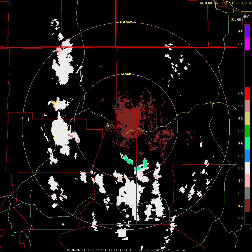Screen dimensions: 252x252
Task: Select the gray GC legend swatch
Action: [x=247, y=193]
